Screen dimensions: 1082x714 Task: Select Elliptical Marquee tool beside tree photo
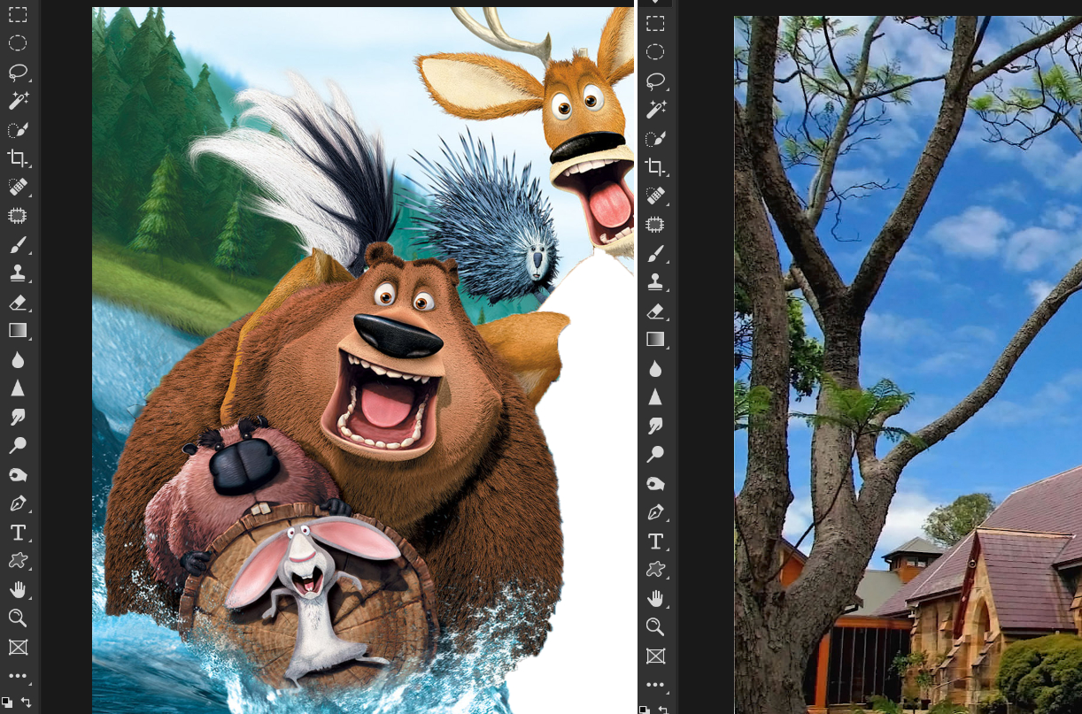tap(655, 52)
